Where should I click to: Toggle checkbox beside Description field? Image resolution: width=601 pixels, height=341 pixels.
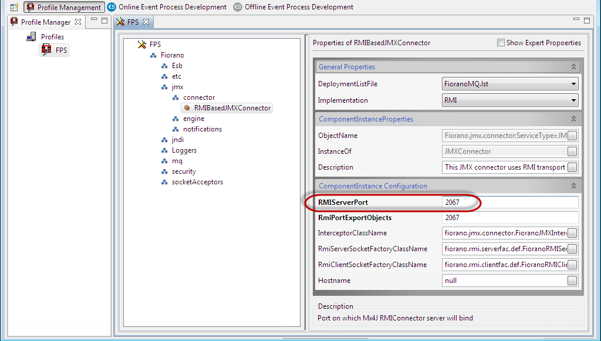tap(572, 167)
